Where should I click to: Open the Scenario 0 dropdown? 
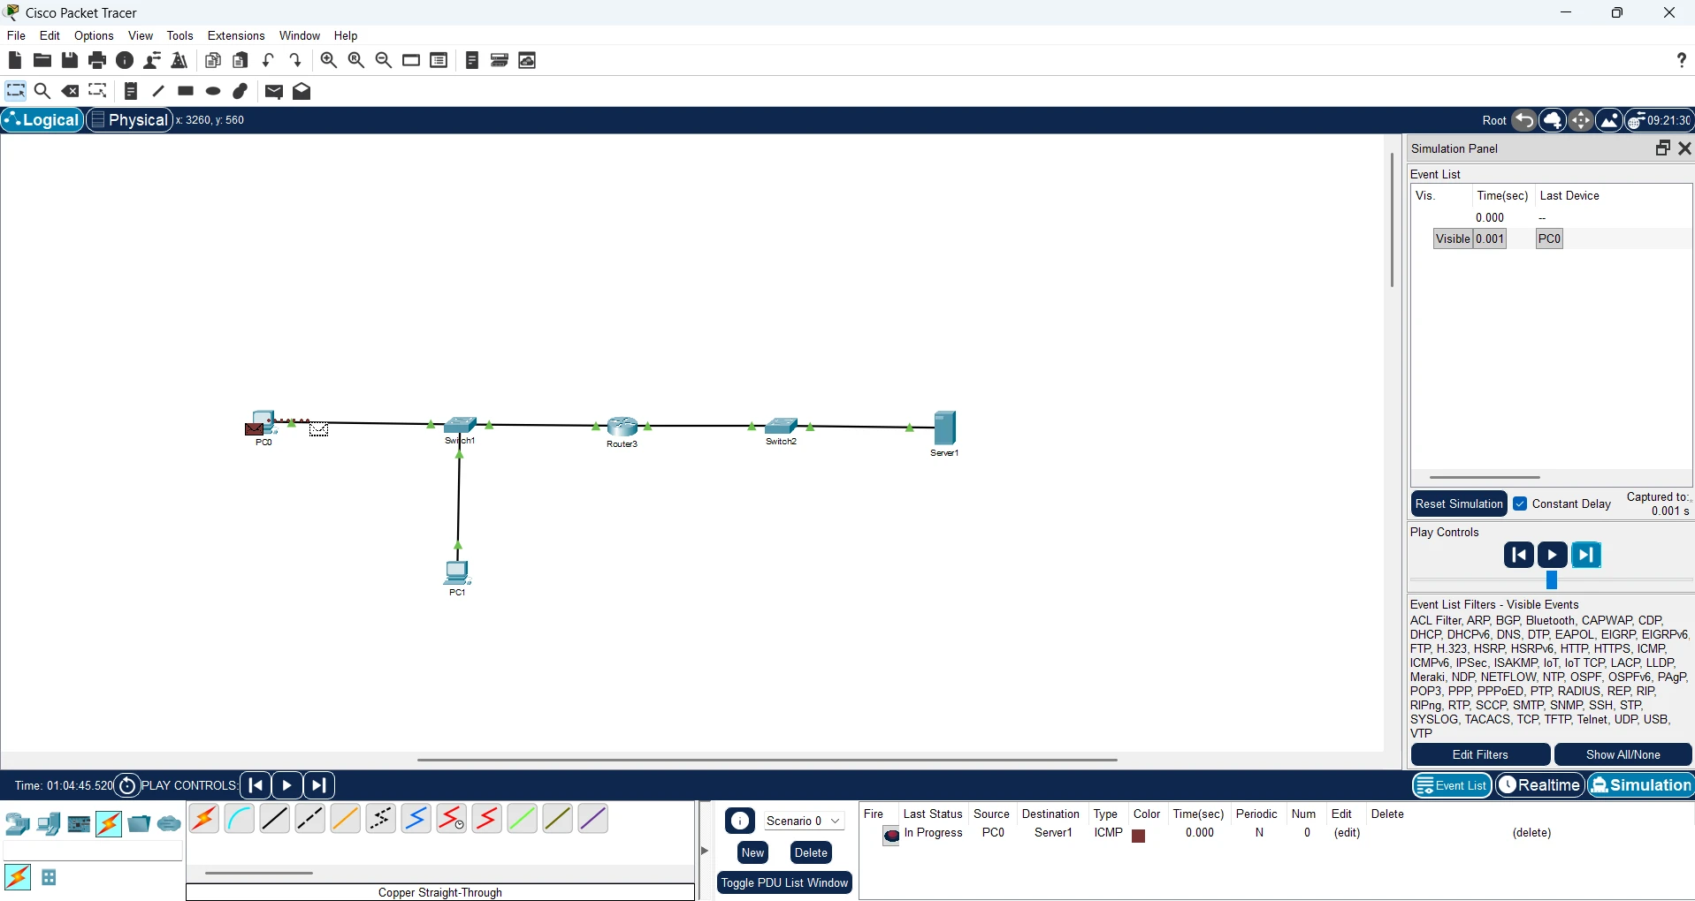(x=804, y=821)
